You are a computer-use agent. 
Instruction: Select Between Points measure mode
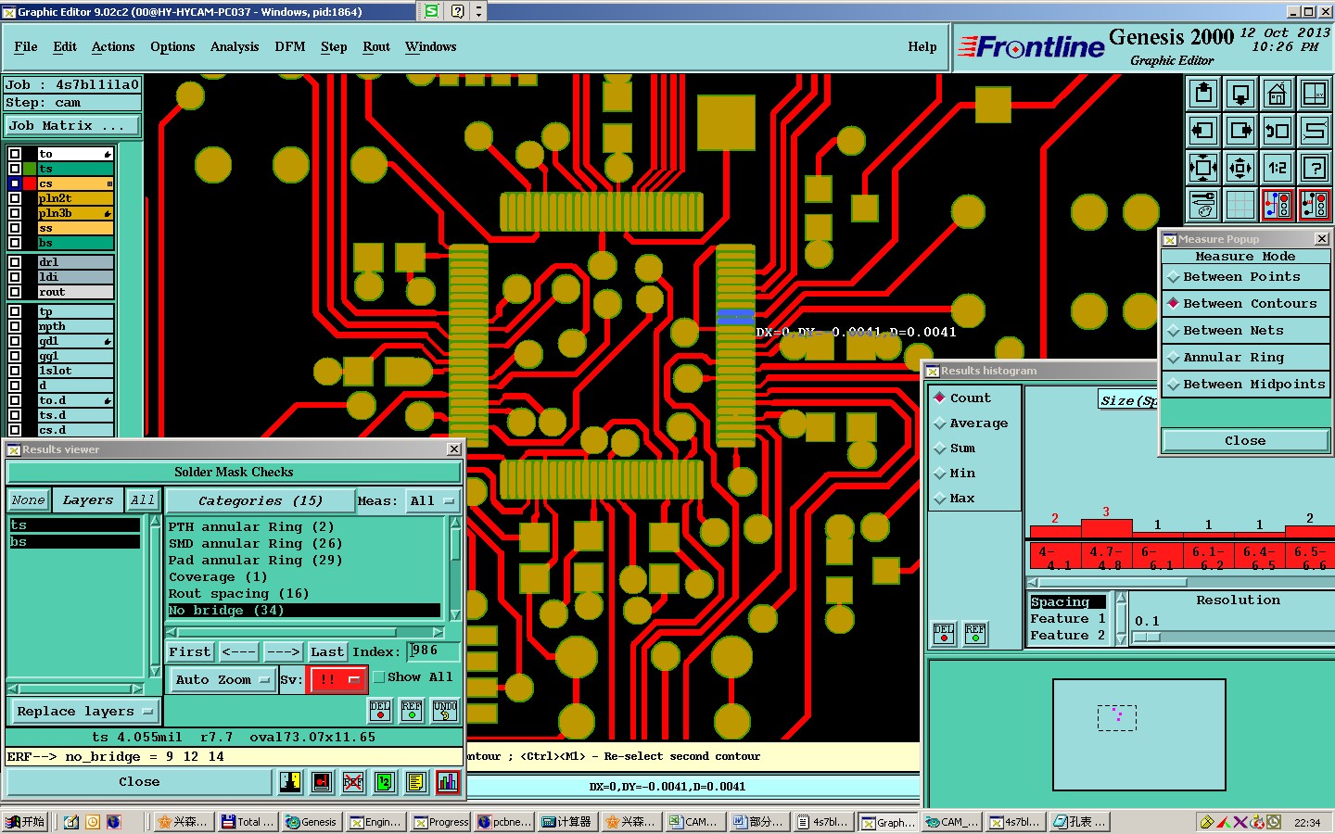(1245, 277)
